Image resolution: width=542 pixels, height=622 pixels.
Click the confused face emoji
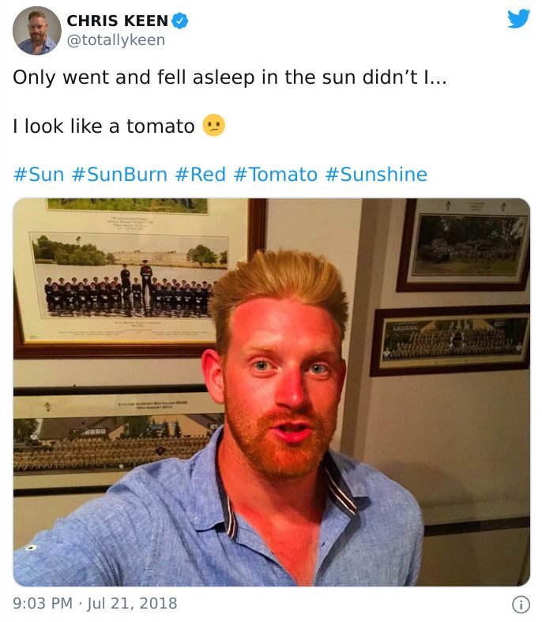(213, 126)
